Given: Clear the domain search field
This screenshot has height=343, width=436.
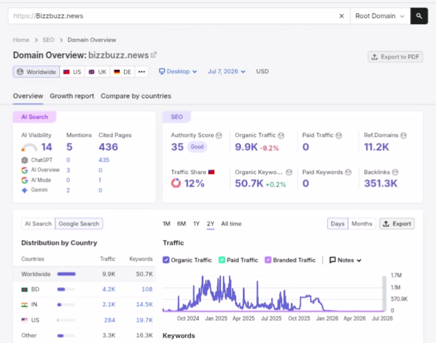Looking at the screenshot, I should click(x=342, y=16).
